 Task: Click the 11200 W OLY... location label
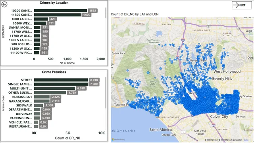21,48
